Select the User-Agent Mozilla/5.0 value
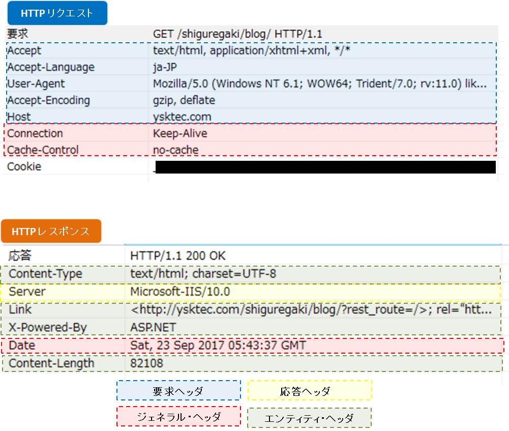The width and height of the screenshot is (509, 431). click(x=320, y=84)
